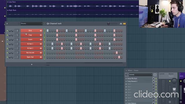The width and height of the screenshot is (185, 104).
Task: Expand the Virtual Mix Rack slot arrow
Action: click(x=126, y=79)
